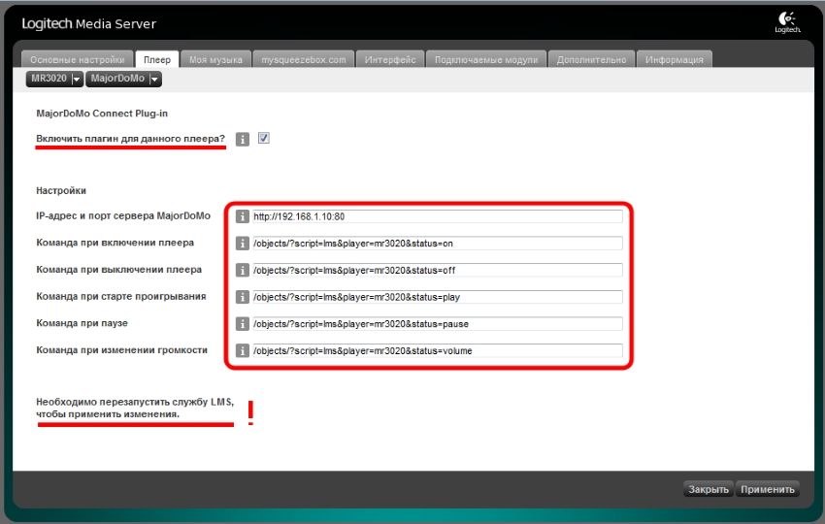Click the Команда при изменении громкости label

[x=121, y=350]
